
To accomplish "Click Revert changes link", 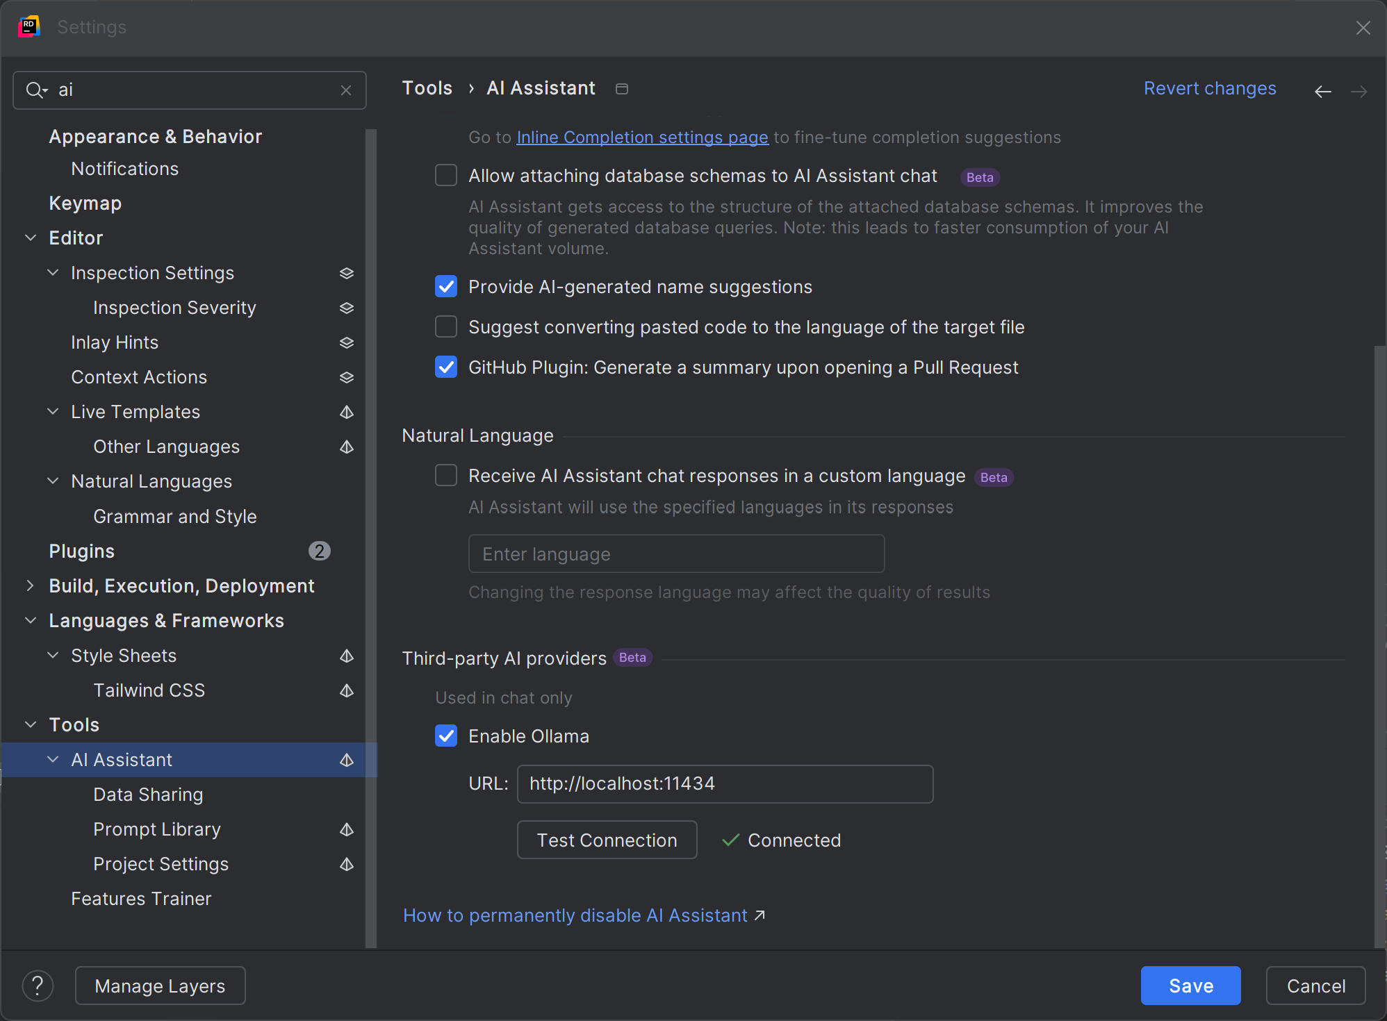I will 1210,88.
